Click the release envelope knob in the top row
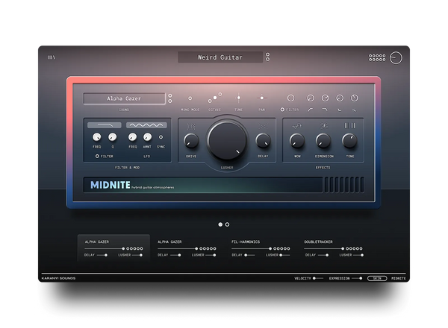The image size is (448, 328). [354, 98]
